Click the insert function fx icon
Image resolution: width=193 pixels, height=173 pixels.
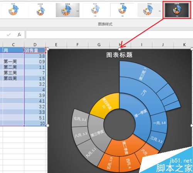(19, 35)
